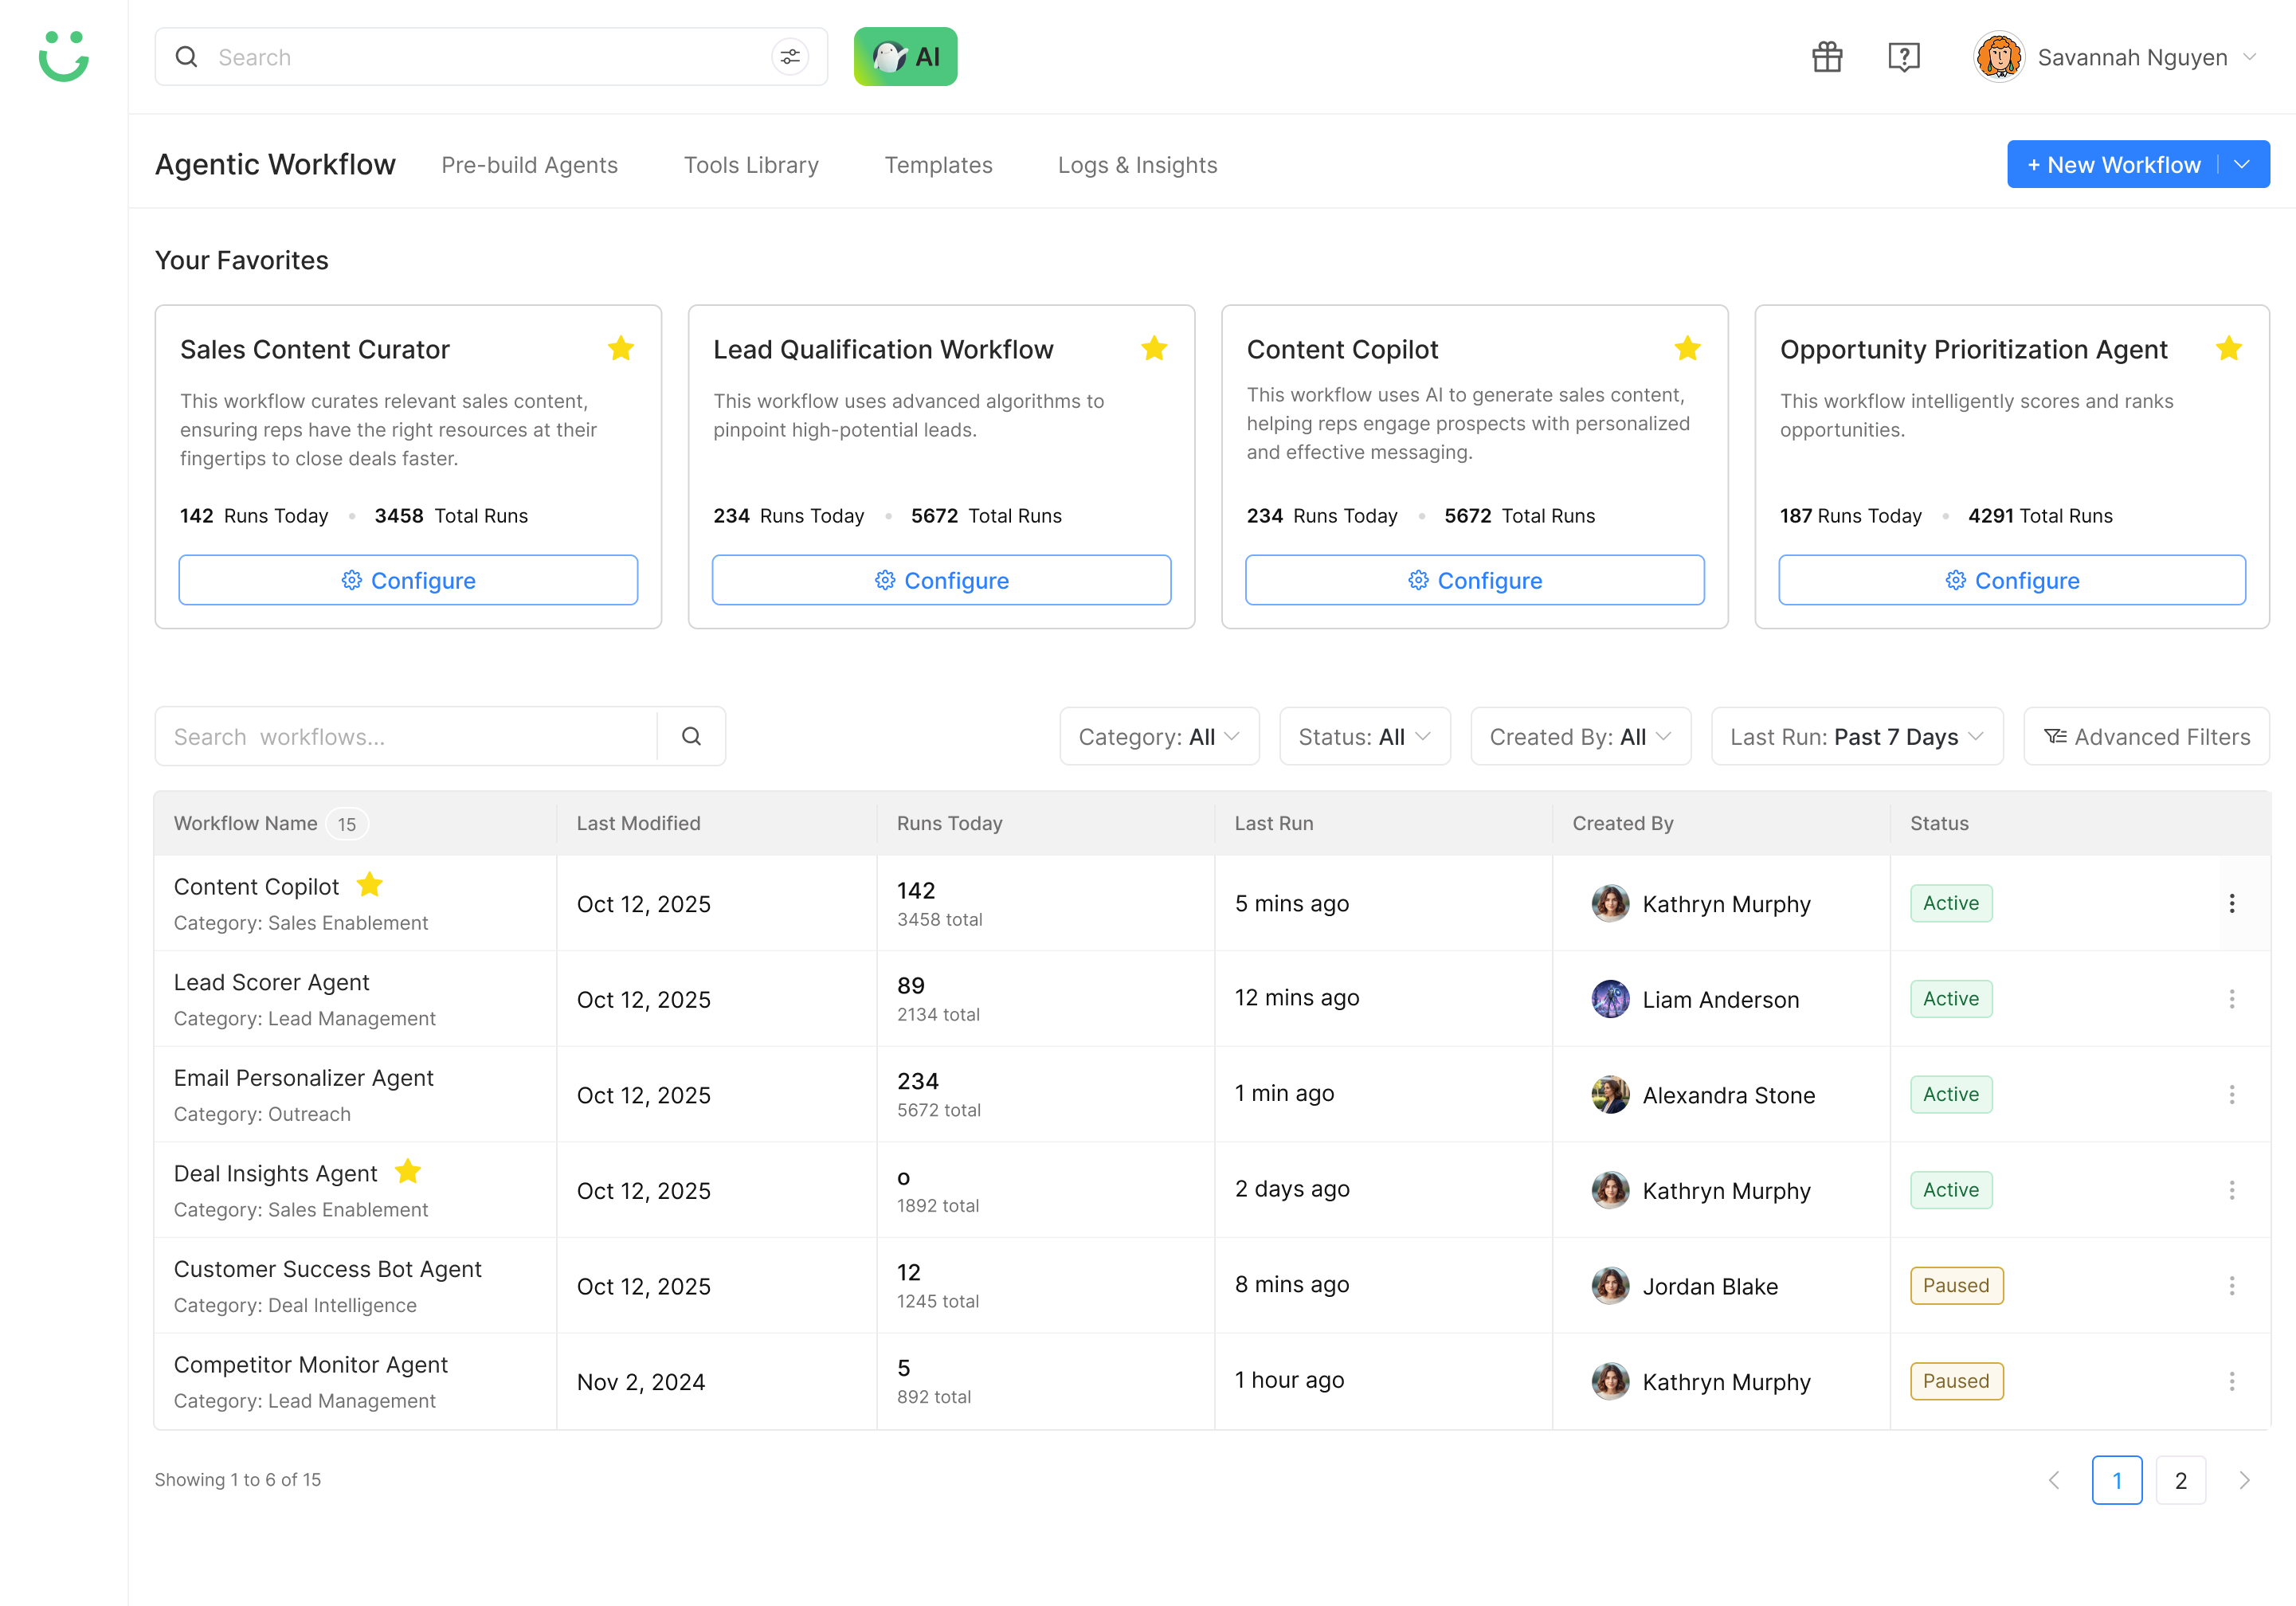
Task: Open the user menu chevron beside Savannah Nguyen
Action: 2250,57
